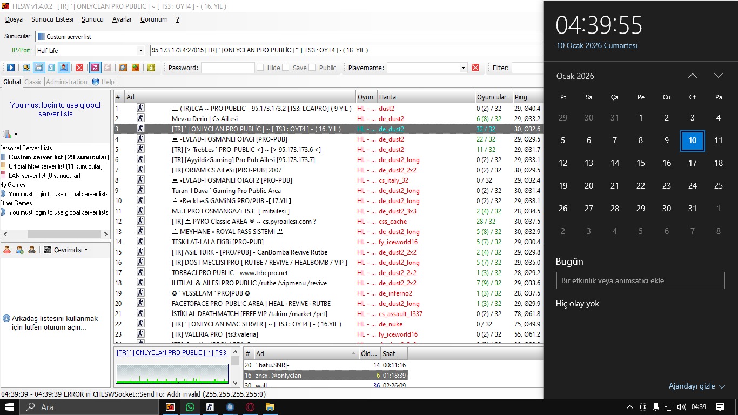Expand the Playername dropdown arrow
The width and height of the screenshot is (738, 415).
pyautogui.click(x=463, y=68)
